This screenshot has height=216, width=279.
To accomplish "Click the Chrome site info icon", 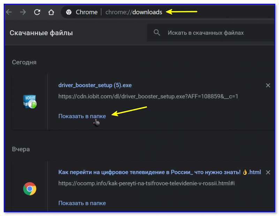I will pyautogui.click(x=69, y=12).
